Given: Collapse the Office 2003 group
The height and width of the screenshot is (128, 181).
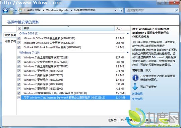Looking at the screenshot, I should (x=128, y=34).
